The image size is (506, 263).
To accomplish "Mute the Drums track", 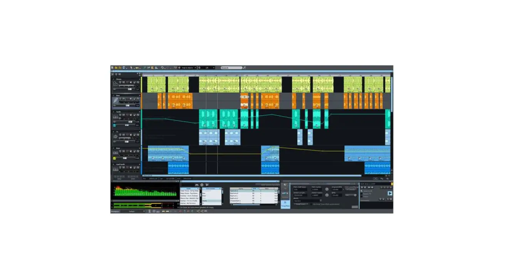I will click(x=124, y=82).
